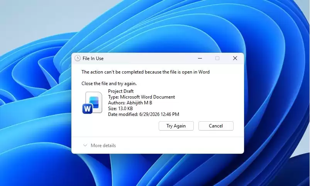
Task: Click the Close the file and try again text
Action: pyautogui.click(x=109, y=84)
